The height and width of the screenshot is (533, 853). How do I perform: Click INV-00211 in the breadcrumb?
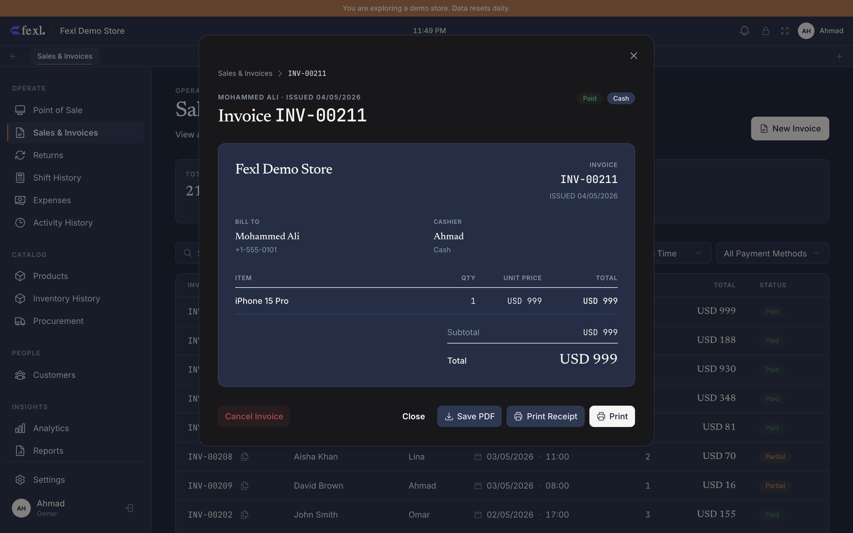click(307, 73)
